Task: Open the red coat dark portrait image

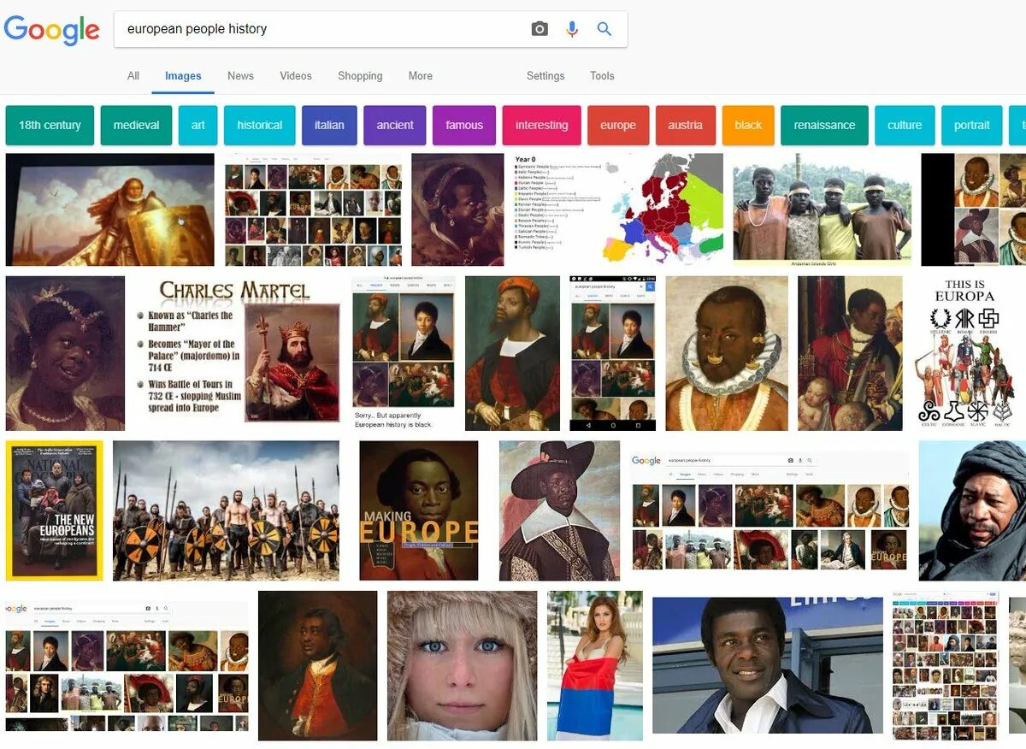Action: [x=317, y=666]
